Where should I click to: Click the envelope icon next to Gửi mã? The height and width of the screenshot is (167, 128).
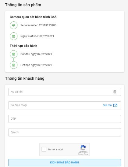pos(115,105)
